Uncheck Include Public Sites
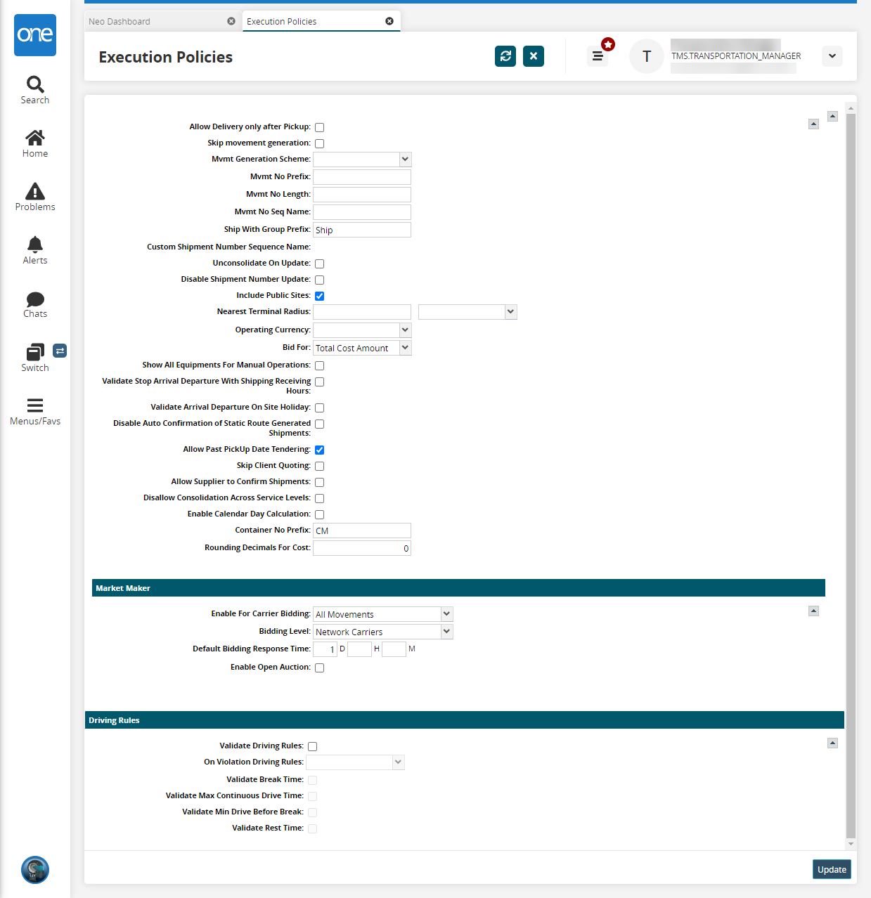The width and height of the screenshot is (871, 898). coord(319,297)
